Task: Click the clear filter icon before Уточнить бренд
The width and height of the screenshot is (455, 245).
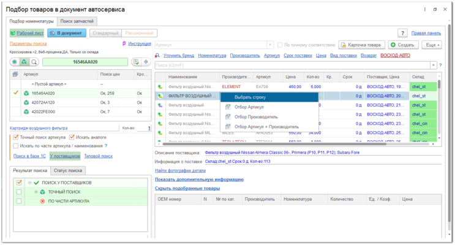Action: 157,56
